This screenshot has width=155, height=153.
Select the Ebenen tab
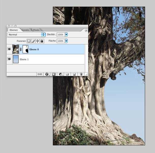(x=14, y=30)
